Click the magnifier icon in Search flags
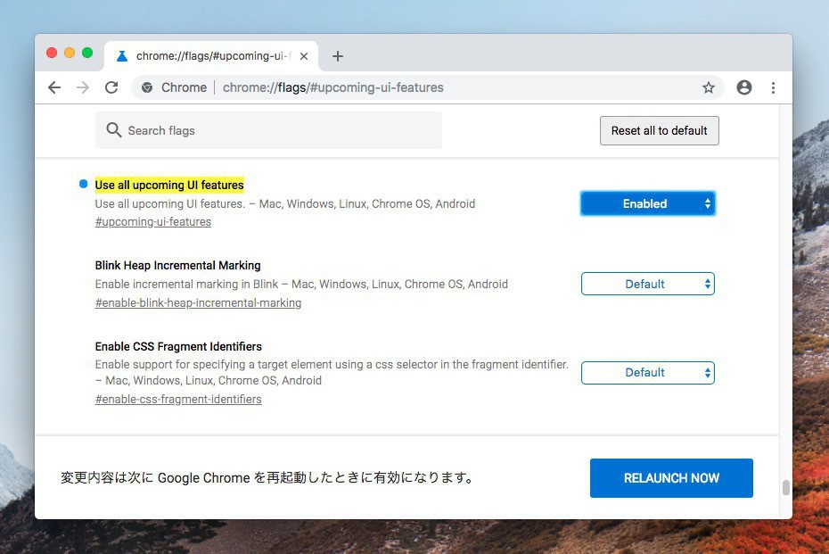This screenshot has width=829, height=554. (x=114, y=129)
